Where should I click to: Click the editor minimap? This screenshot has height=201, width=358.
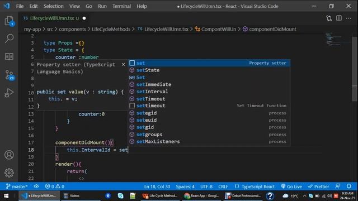click(338, 40)
